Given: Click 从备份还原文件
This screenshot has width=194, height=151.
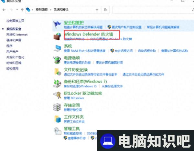Looking at the screenshot, I should 112,86.
